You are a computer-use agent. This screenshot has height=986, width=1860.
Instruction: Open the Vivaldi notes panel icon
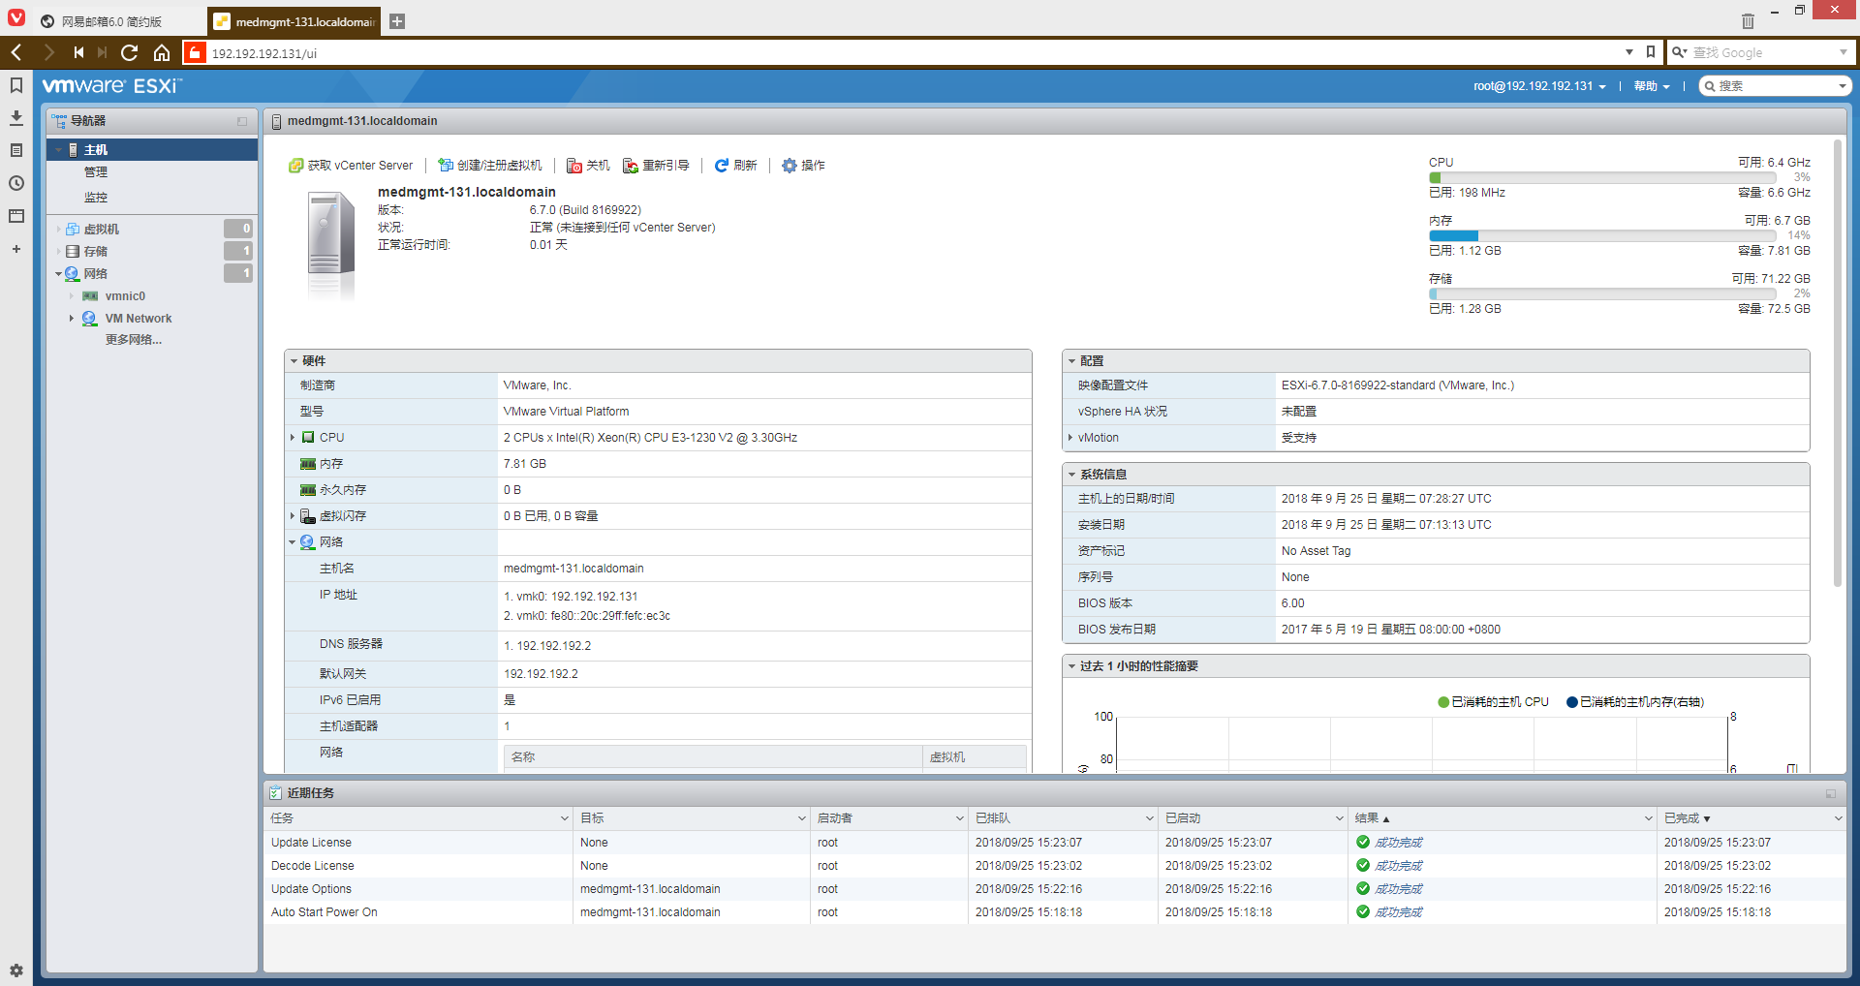[16, 150]
